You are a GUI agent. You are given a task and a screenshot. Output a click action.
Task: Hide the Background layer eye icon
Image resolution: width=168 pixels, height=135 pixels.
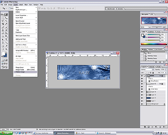[x=142, y=104]
